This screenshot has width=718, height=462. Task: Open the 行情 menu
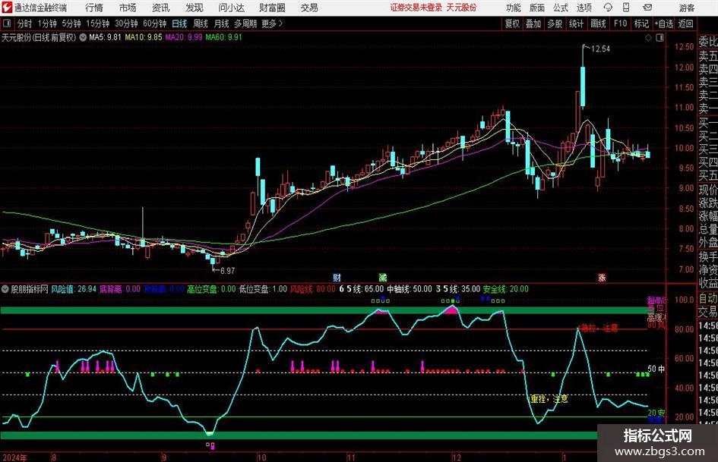[94, 8]
